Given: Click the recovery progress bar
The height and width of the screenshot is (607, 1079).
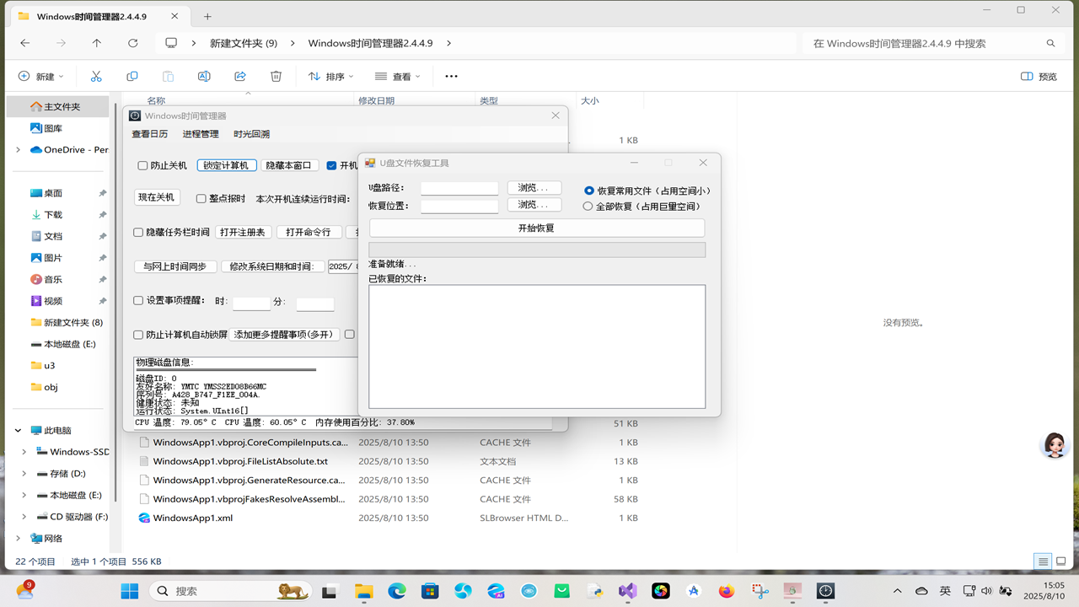Looking at the screenshot, I should tap(537, 249).
